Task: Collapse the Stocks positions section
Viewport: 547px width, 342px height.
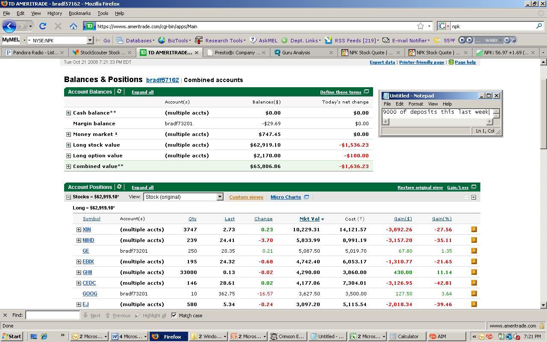Action: click(x=68, y=197)
